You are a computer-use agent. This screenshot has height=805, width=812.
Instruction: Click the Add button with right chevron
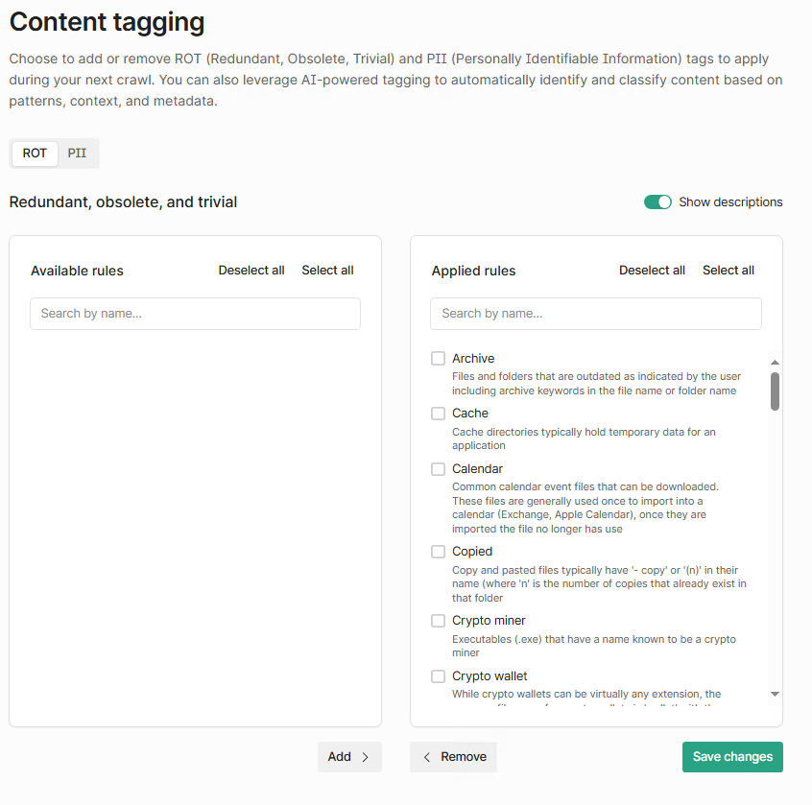tap(349, 757)
